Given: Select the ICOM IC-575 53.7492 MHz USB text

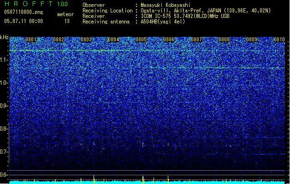Looking at the screenshot, I should pyautogui.click(x=185, y=16).
